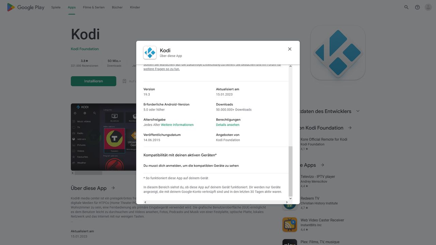Go to the Bücher tab
The image size is (436, 245).
117,7
